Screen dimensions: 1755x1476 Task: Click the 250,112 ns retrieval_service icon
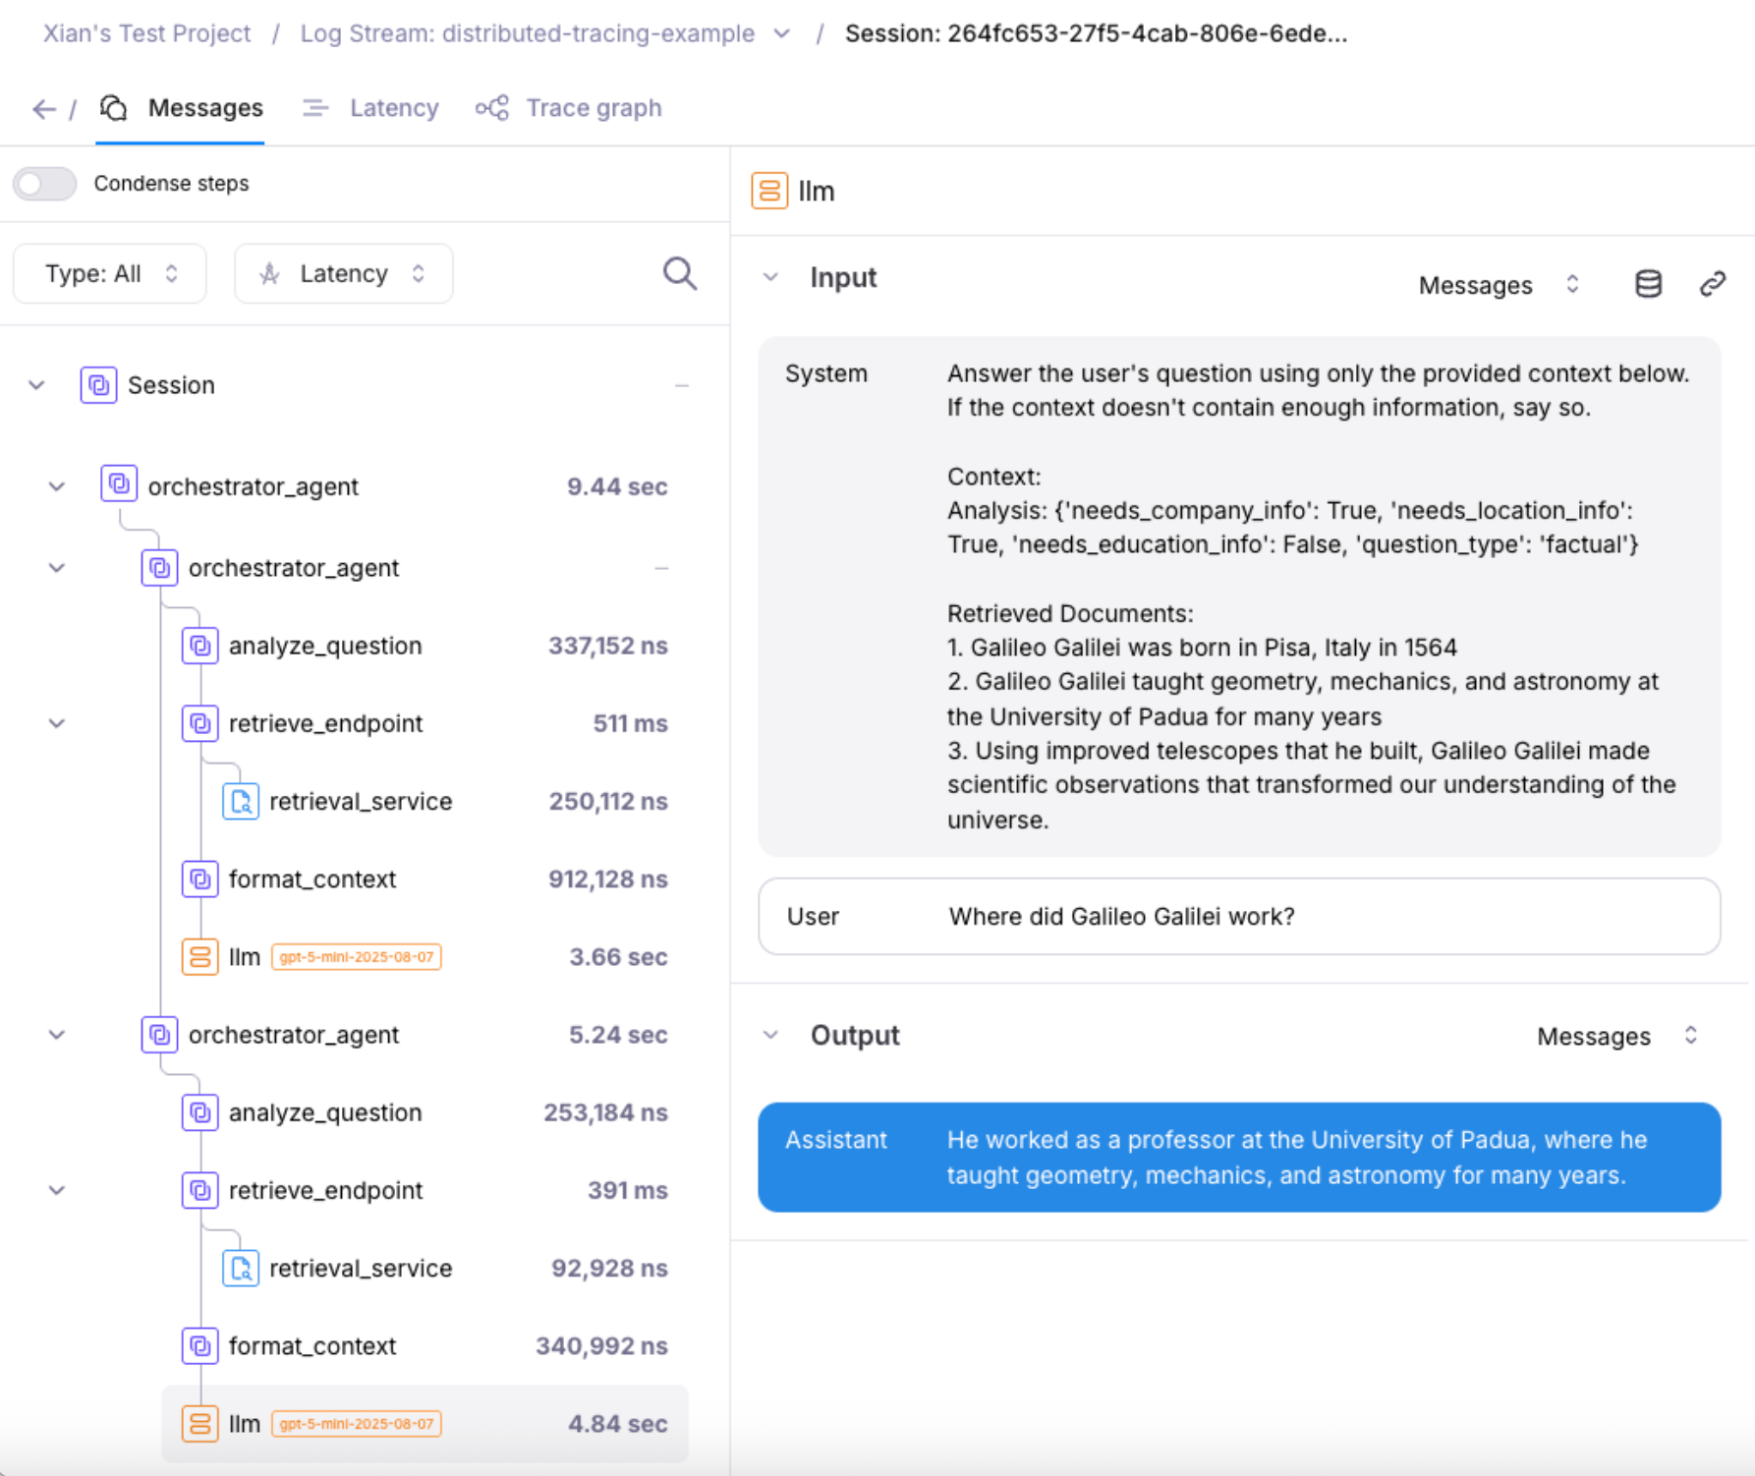tap(241, 801)
